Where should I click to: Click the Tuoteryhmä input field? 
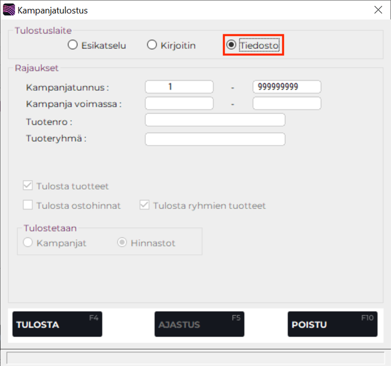(x=215, y=139)
